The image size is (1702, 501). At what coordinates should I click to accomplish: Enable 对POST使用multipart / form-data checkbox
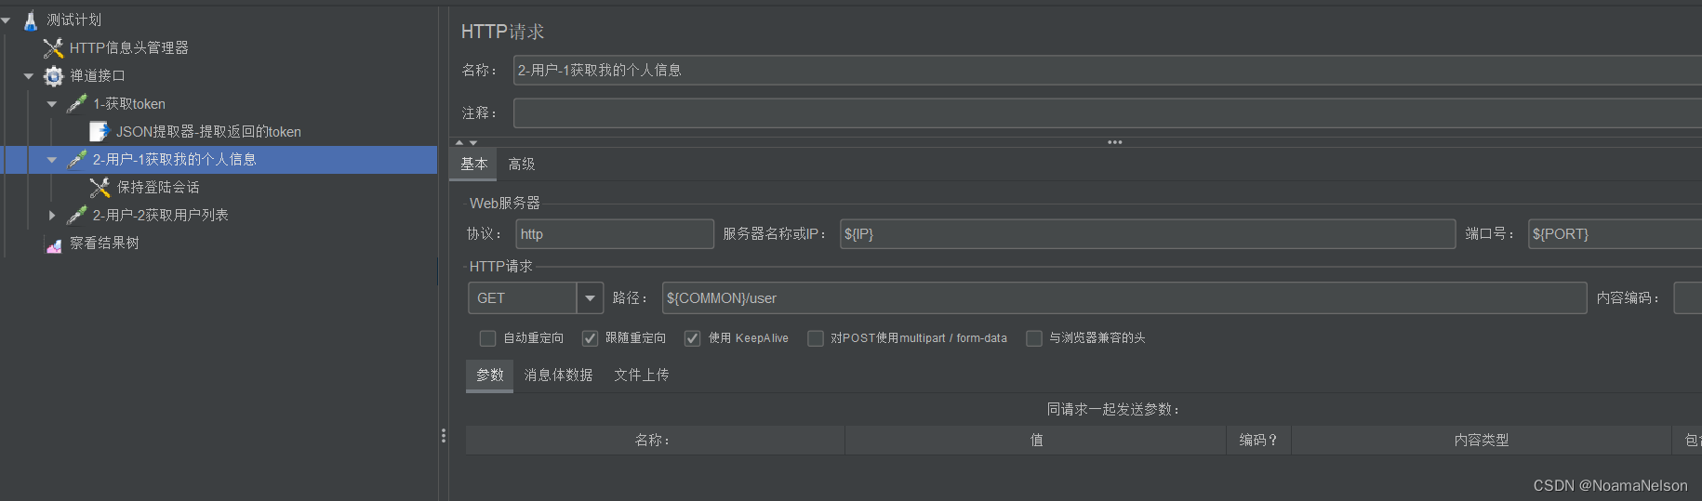(816, 338)
